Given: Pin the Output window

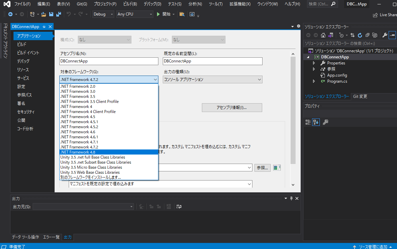Looking at the screenshot, I should [291, 198].
